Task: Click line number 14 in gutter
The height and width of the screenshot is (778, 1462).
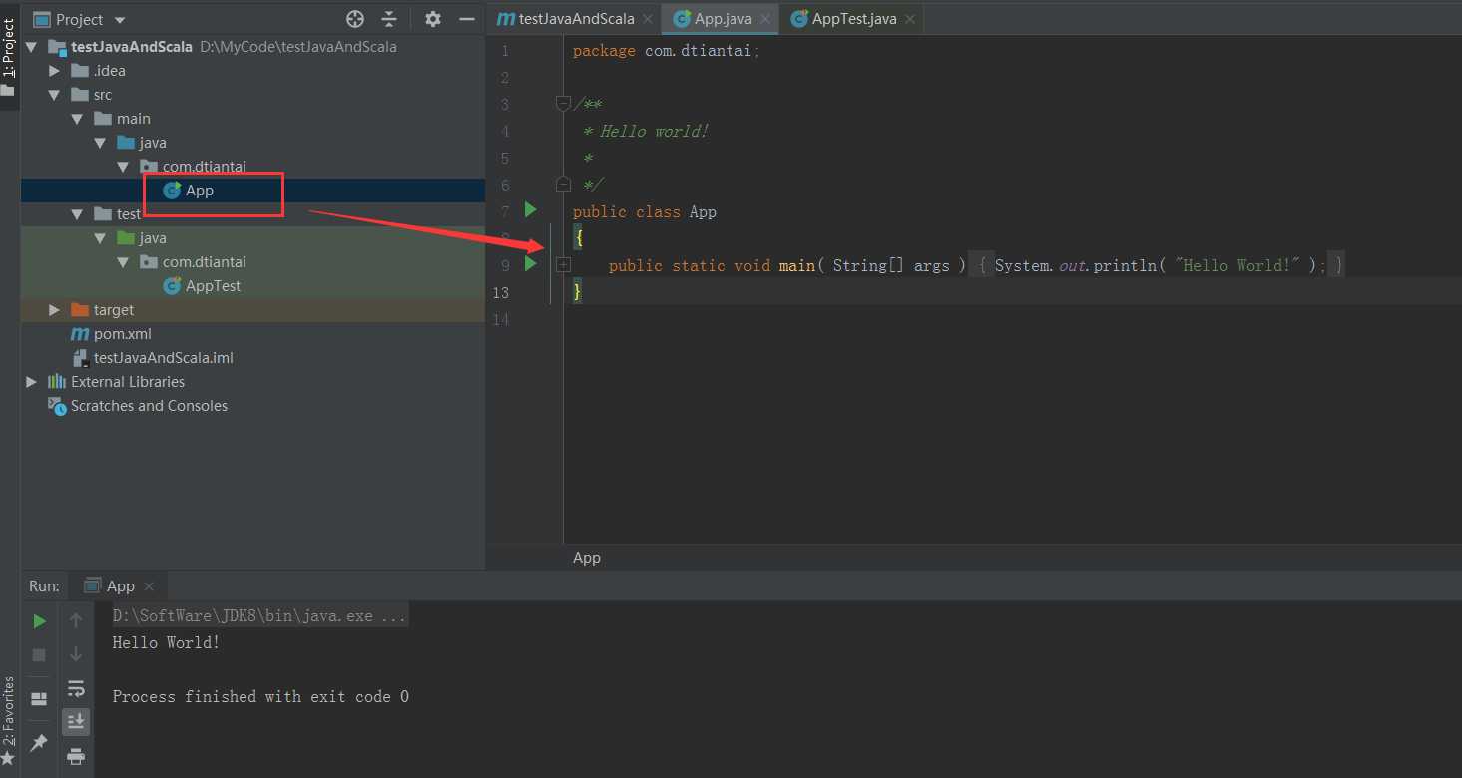Action: [500, 319]
